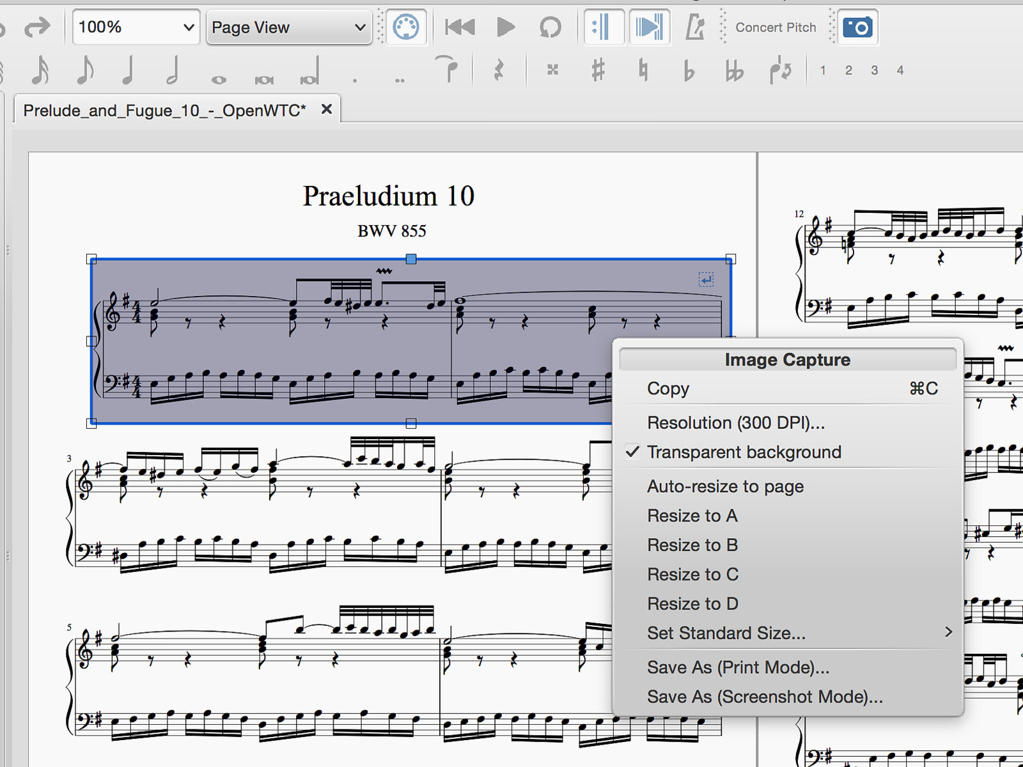Apply flat accidental
This screenshot has height=767, width=1023.
[689, 70]
